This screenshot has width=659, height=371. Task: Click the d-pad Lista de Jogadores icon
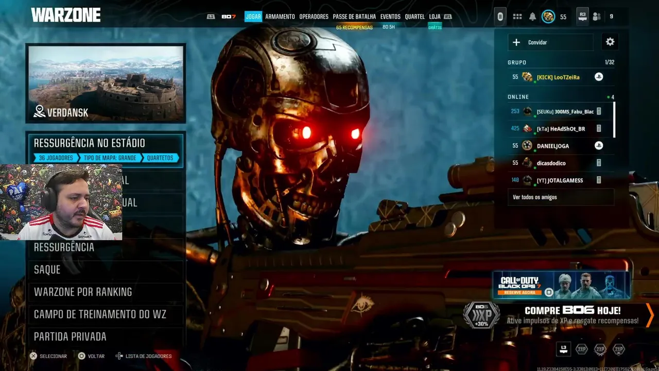pyautogui.click(x=119, y=356)
